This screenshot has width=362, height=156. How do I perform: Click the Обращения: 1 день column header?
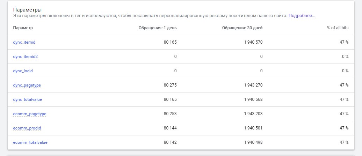tap(158, 28)
